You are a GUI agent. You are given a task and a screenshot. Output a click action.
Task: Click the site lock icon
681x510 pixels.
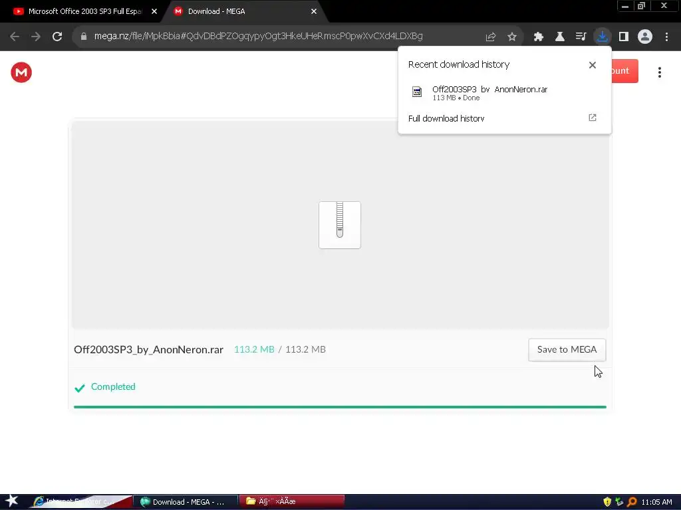pos(84,37)
